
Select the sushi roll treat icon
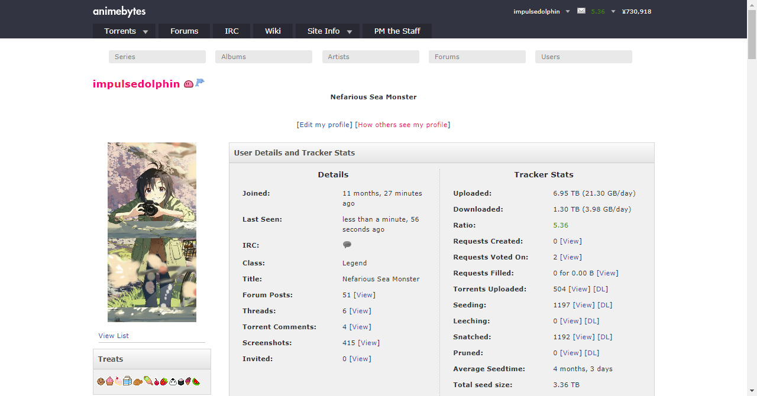pyautogui.click(x=181, y=382)
